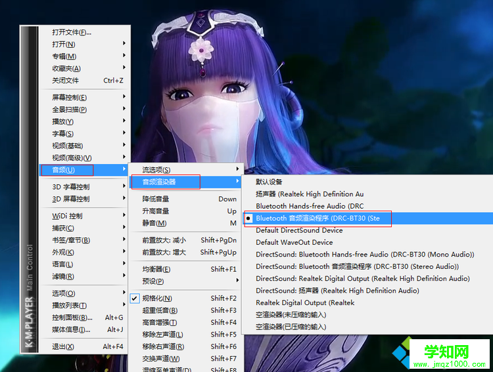Image resolution: width=493 pixels, height=372 pixels.
Task: Open the 字幕(S) menu entry
Action: tap(84, 133)
